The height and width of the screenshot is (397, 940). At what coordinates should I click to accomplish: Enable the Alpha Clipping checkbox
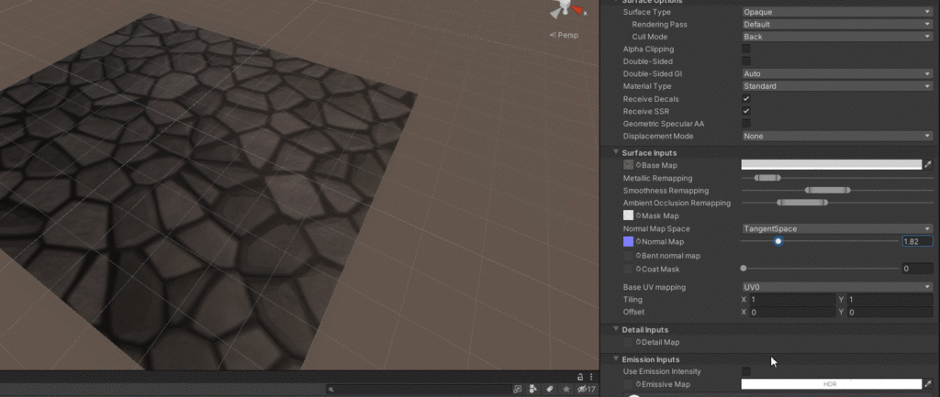pos(746,49)
